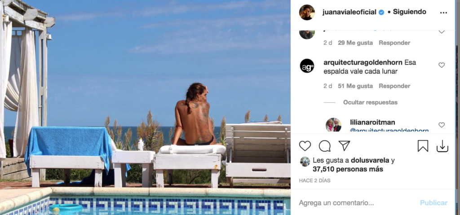
Task: Open arquitecturagoldenhorn ag avatar
Action: [x=307, y=66]
